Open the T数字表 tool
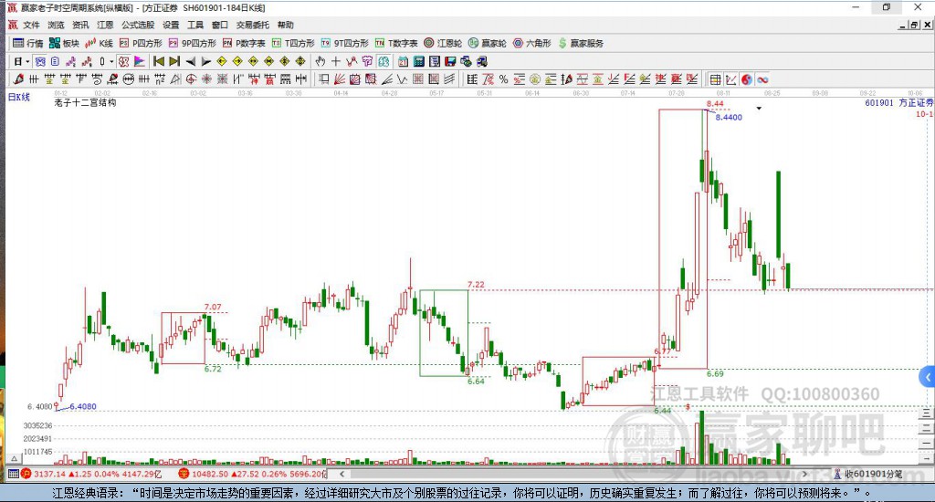Screen dimensions: 935x502 coord(396,43)
